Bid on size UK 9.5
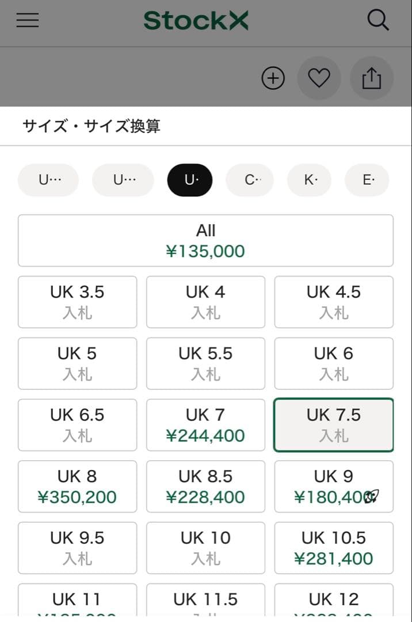Viewport: 412px width, 622px height. [77, 548]
